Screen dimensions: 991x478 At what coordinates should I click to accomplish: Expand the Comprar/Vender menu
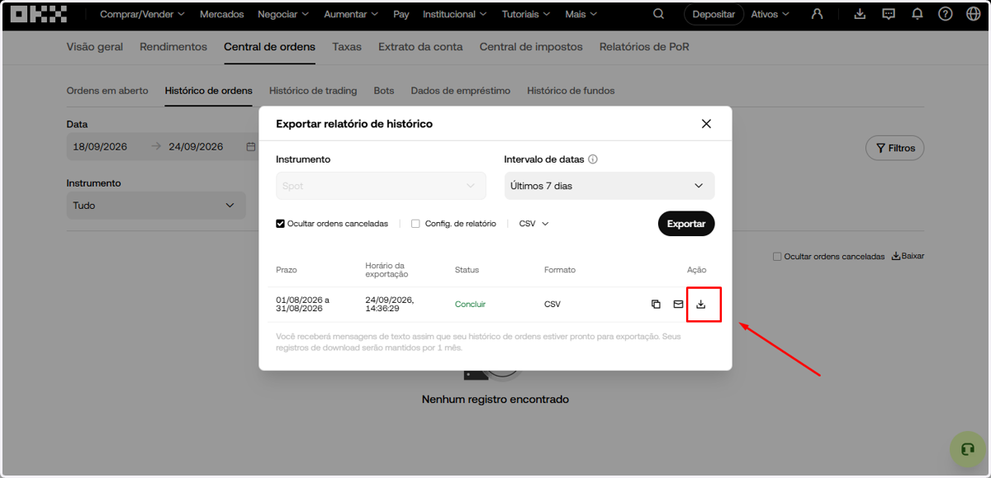(x=142, y=14)
